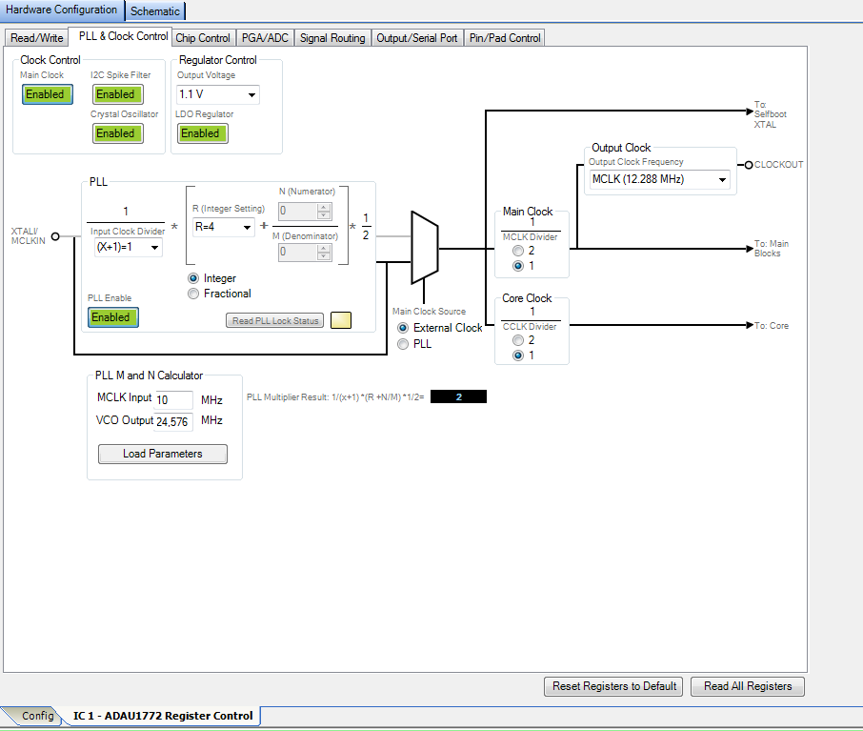Image resolution: width=863 pixels, height=731 pixels.
Task: Click the Load Parameters button
Action: [x=163, y=454]
